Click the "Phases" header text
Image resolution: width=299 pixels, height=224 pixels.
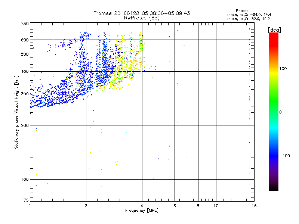pos(242,11)
